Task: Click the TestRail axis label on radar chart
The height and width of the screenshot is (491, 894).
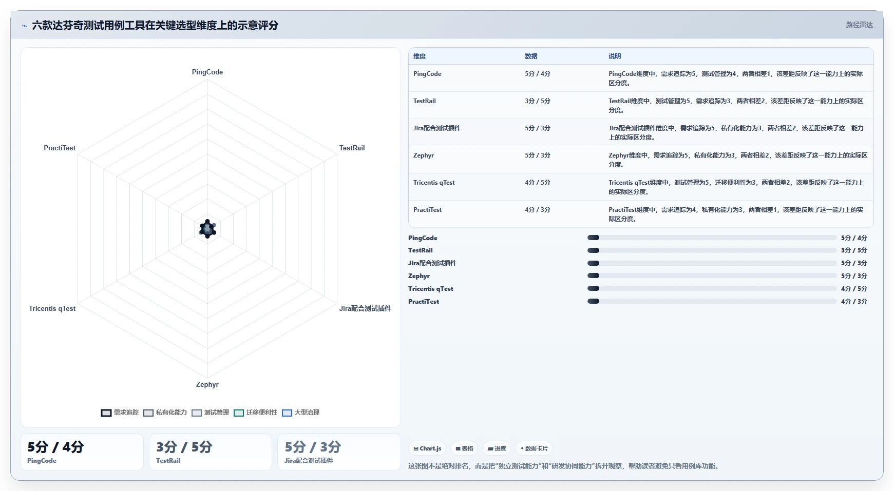Action: coord(352,148)
